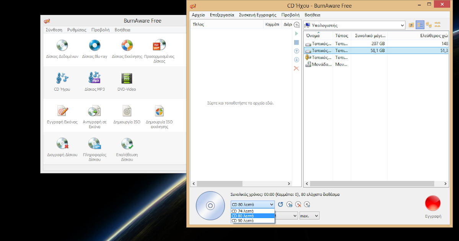Open the Επεξεργασία menu
Image resolution: width=459 pixels, height=241 pixels.
(x=222, y=15)
